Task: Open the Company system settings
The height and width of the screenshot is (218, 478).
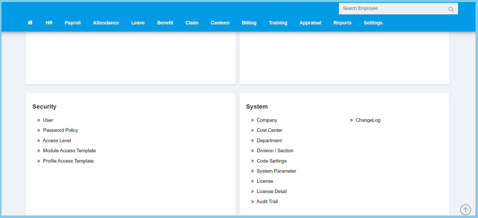Action: [267, 120]
